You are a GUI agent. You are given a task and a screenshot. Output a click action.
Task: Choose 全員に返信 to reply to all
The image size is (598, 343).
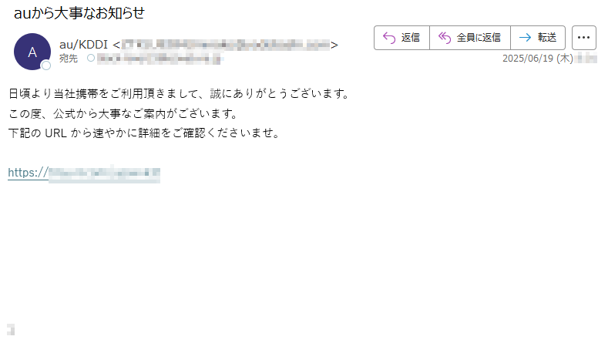click(479, 38)
